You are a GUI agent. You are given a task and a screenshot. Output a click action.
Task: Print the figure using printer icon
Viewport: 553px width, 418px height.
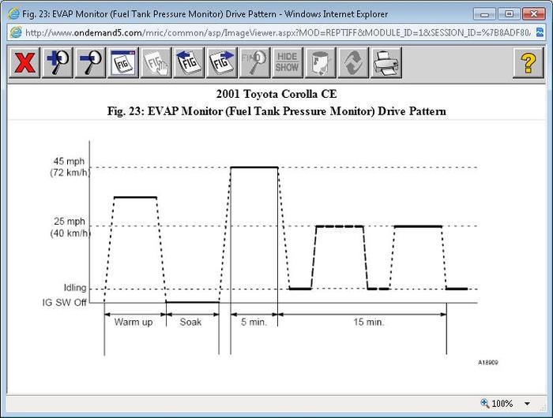click(x=386, y=62)
